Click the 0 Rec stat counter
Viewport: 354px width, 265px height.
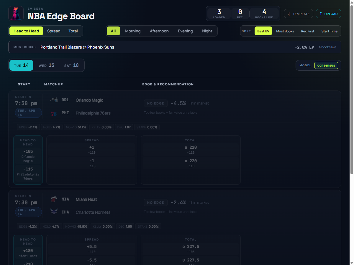[240, 14]
